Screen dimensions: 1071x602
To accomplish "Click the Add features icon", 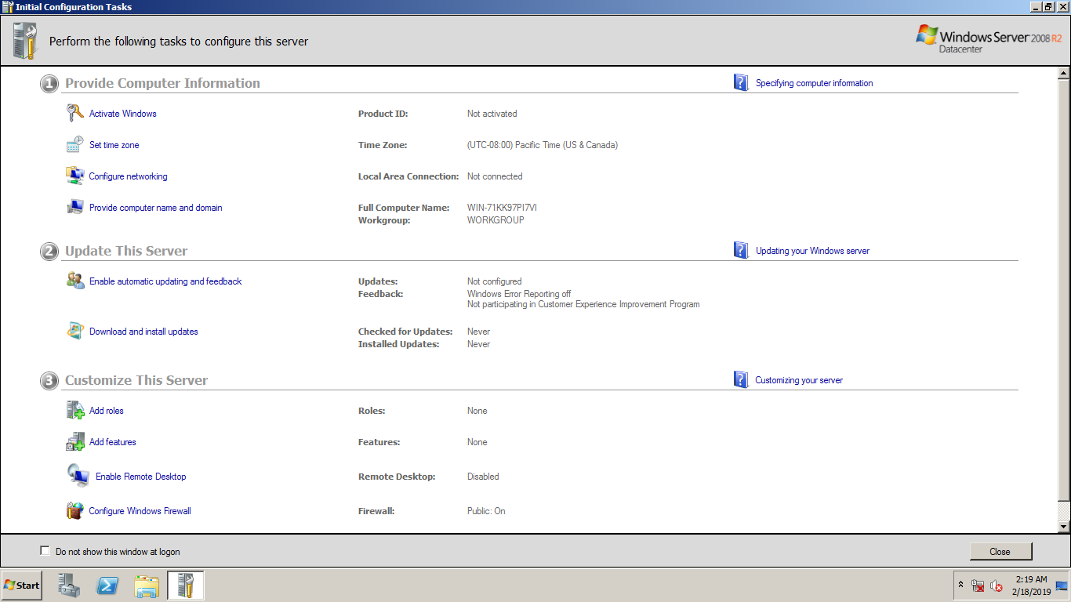I will tap(74, 441).
